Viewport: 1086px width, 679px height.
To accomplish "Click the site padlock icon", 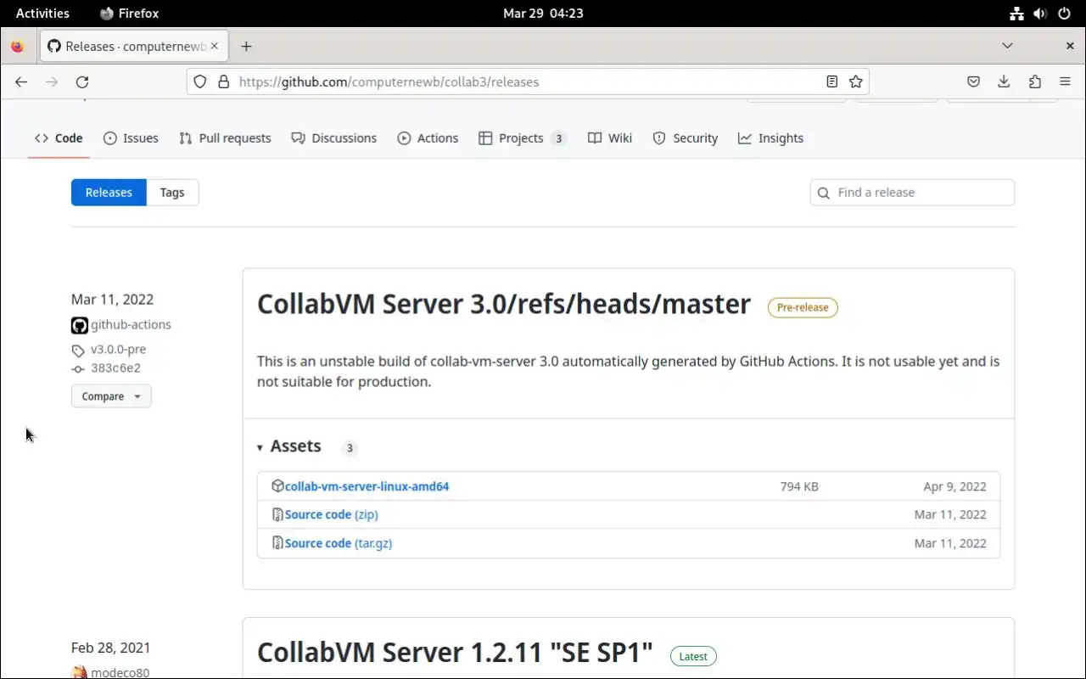I will [224, 81].
